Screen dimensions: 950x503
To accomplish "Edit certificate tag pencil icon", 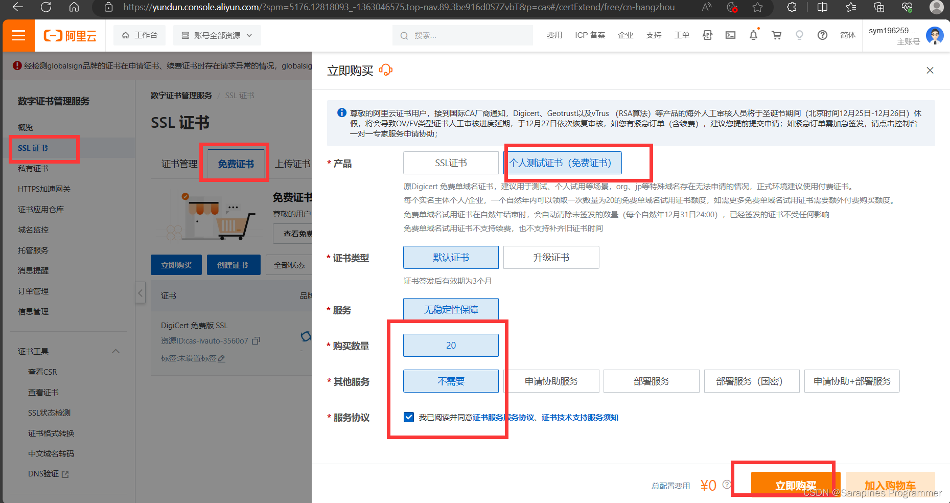I will tap(222, 358).
